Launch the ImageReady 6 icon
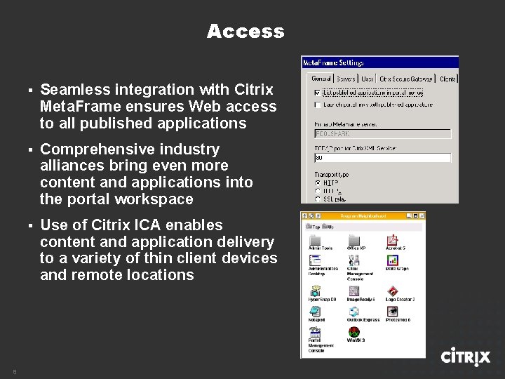 tap(354, 291)
